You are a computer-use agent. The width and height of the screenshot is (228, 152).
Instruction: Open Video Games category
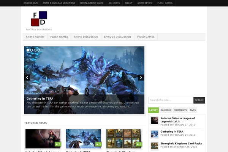click(x=146, y=37)
